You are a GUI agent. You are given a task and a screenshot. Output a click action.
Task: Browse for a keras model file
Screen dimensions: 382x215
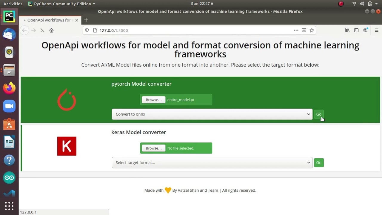[x=154, y=148]
